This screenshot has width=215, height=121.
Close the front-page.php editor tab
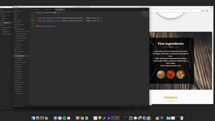tap(64, 9)
